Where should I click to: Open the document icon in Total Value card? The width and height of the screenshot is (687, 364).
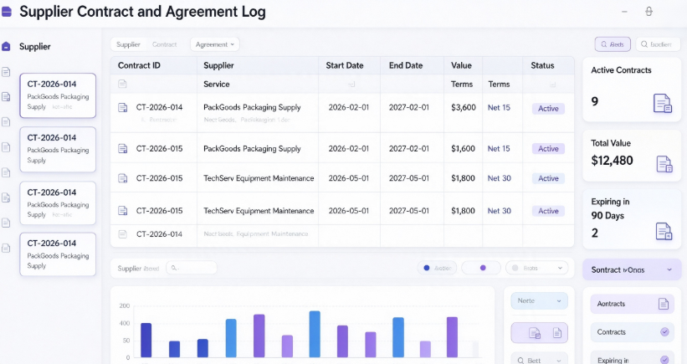coord(664,164)
